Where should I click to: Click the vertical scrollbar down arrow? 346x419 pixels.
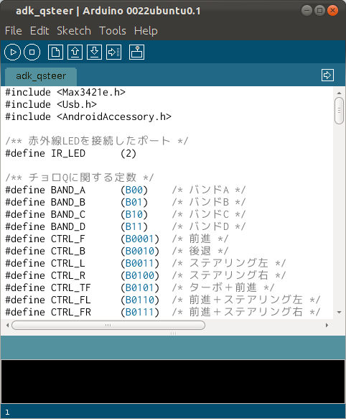(340, 312)
